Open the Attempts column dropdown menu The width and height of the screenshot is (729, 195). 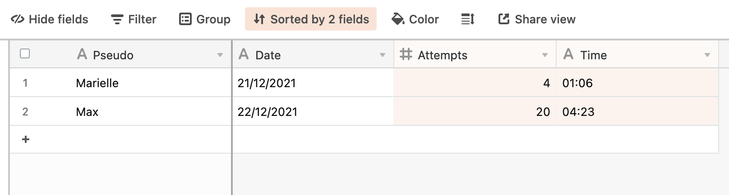coord(545,55)
